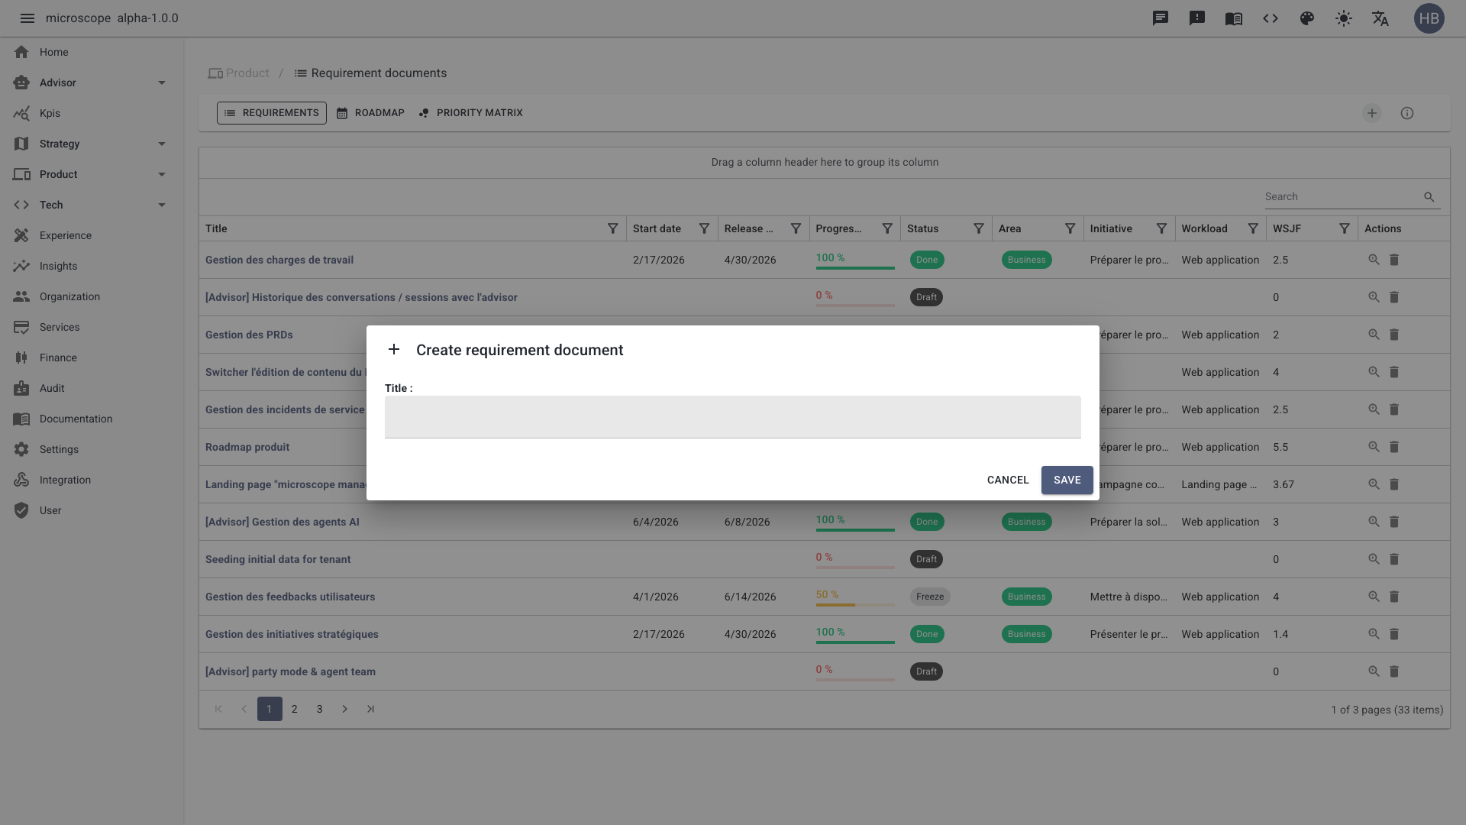Filter the Initiative column
Image resolution: width=1466 pixels, height=825 pixels.
[x=1161, y=228]
